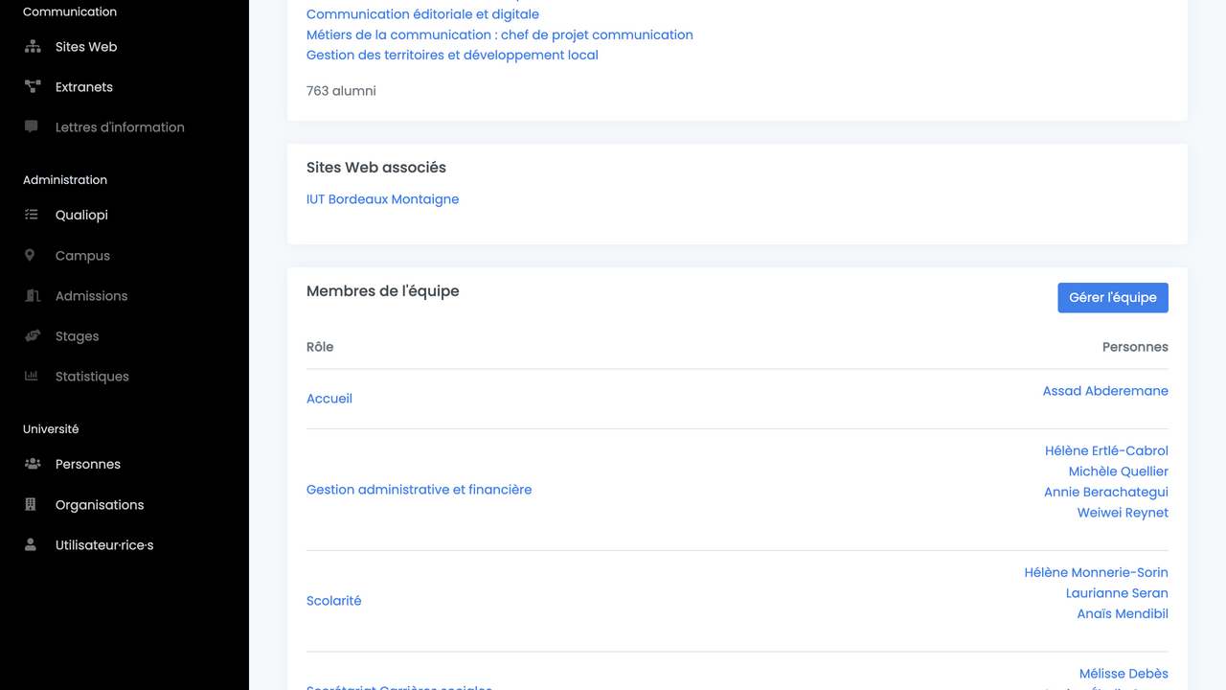Open the Organisations menu item
The height and width of the screenshot is (690, 1226).
[x=99, y=505]
